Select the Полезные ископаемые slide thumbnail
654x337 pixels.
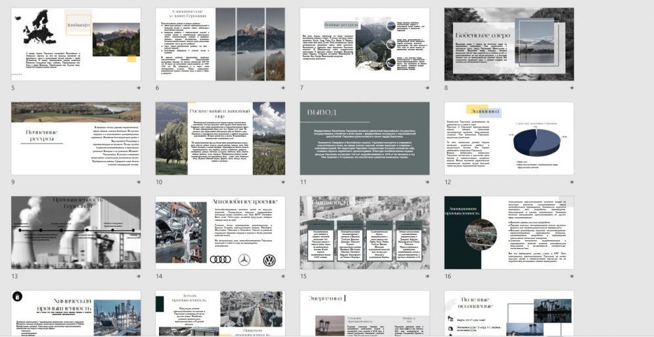coord(509,313)
